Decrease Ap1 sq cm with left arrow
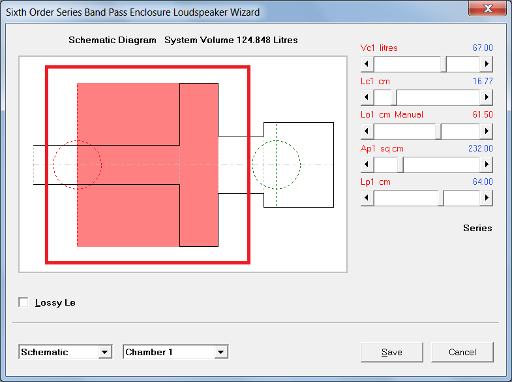Image resolution: width=512 pixels, height=382 pixels. coord(367,165)
